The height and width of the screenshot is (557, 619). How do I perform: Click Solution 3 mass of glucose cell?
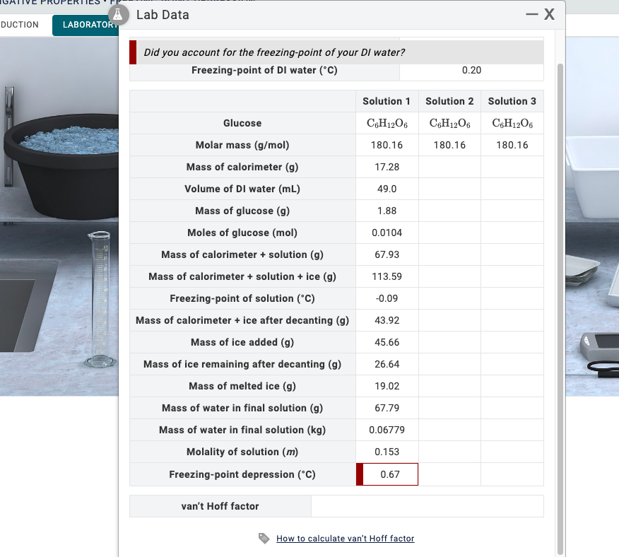(512, 211)
